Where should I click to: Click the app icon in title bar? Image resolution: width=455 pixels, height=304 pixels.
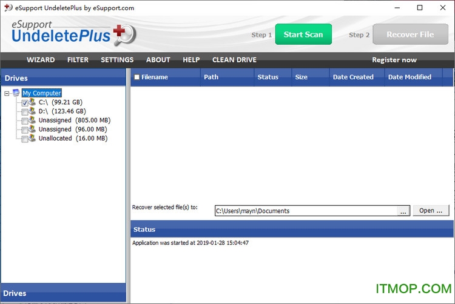[8, 8]
